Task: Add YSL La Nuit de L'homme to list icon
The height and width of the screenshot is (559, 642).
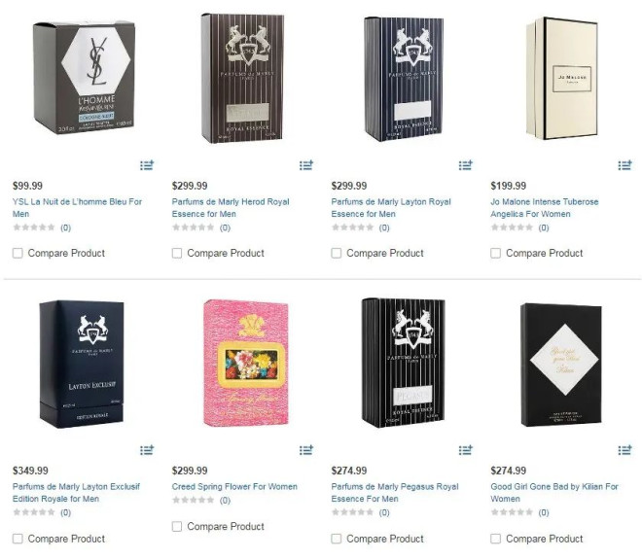Action: tap(147, 165)
